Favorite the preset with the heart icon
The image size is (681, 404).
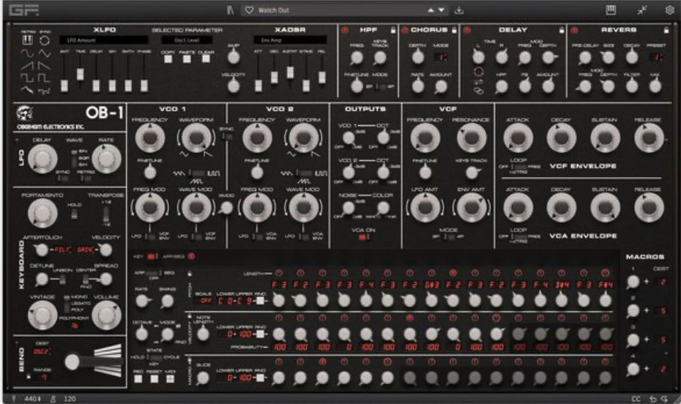249,10
